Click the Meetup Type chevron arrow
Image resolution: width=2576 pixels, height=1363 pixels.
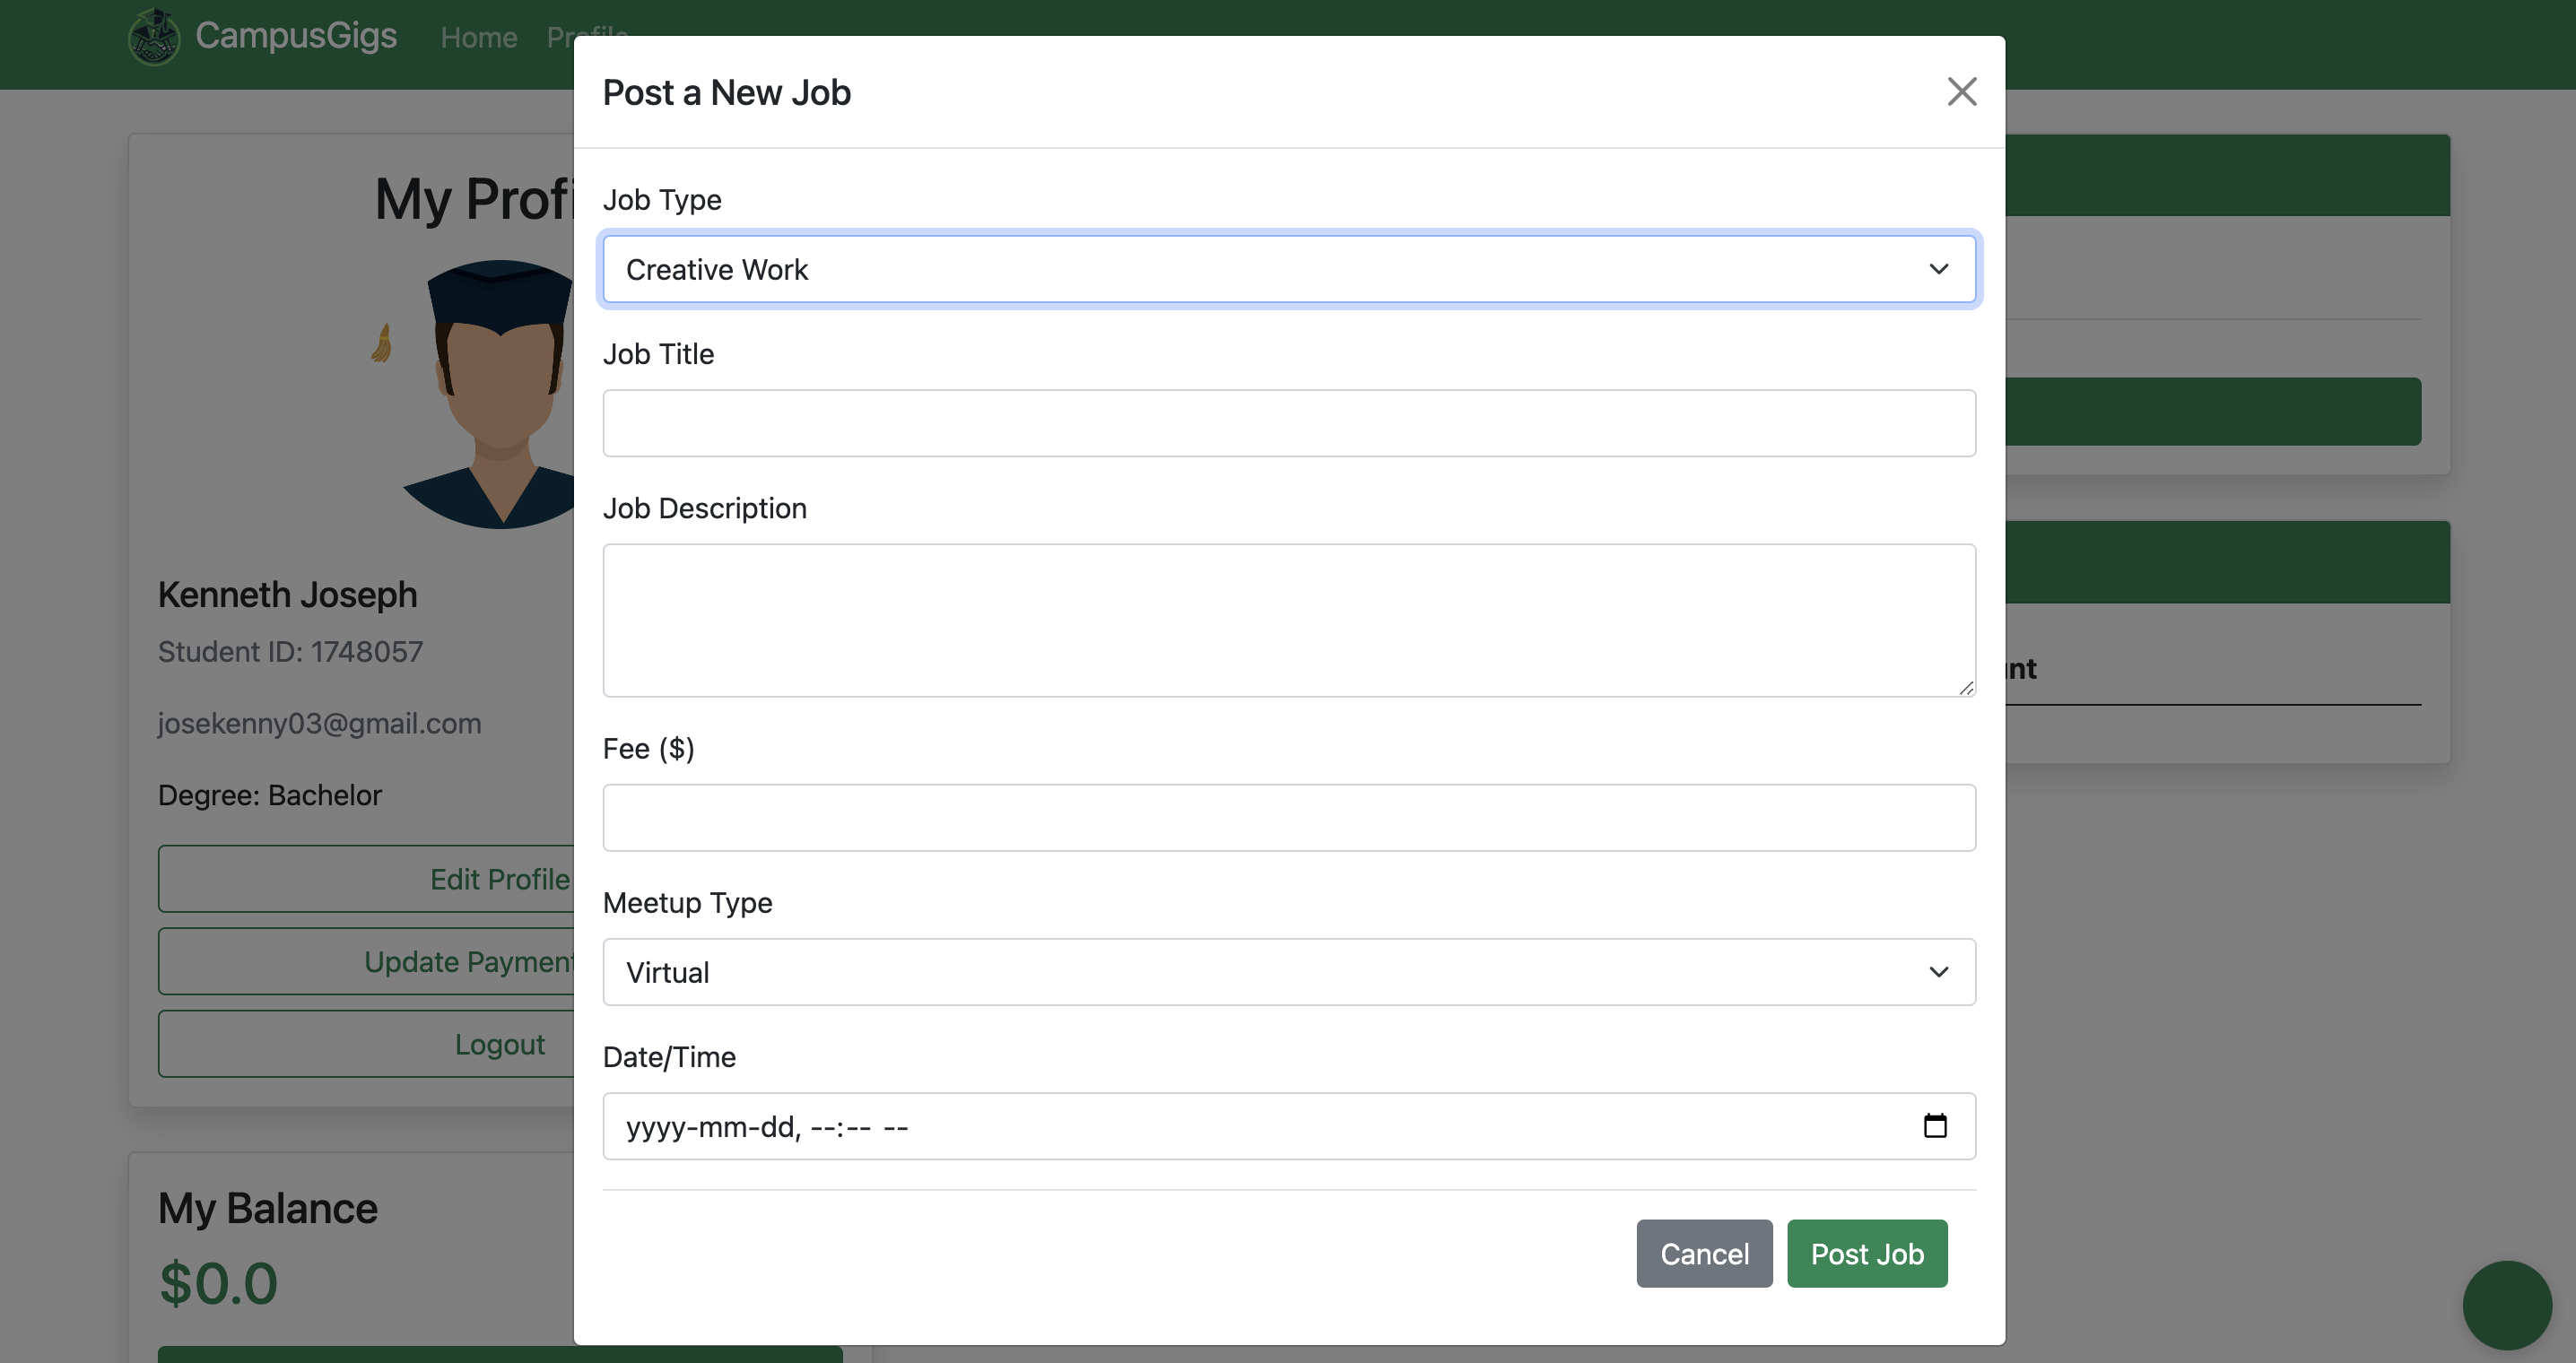click(1938, 972)
